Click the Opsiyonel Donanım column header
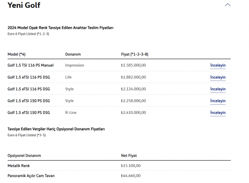 click(x=24, y=156)
